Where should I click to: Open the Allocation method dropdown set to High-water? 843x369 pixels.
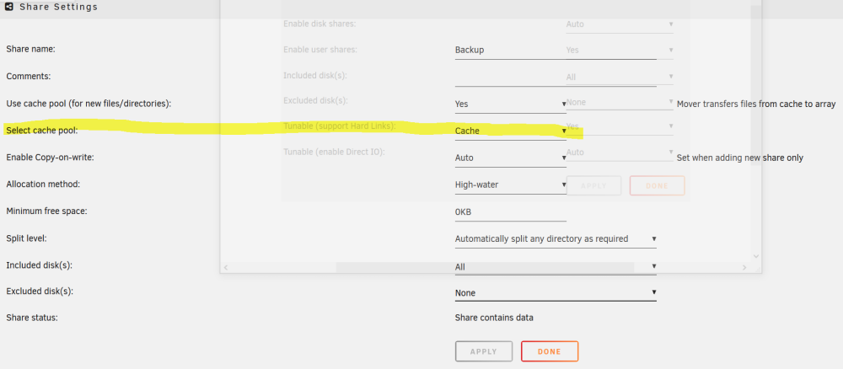(x=510, y=184)
